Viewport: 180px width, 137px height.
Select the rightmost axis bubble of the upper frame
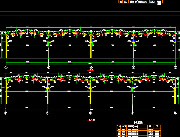[x=175, y=67]
